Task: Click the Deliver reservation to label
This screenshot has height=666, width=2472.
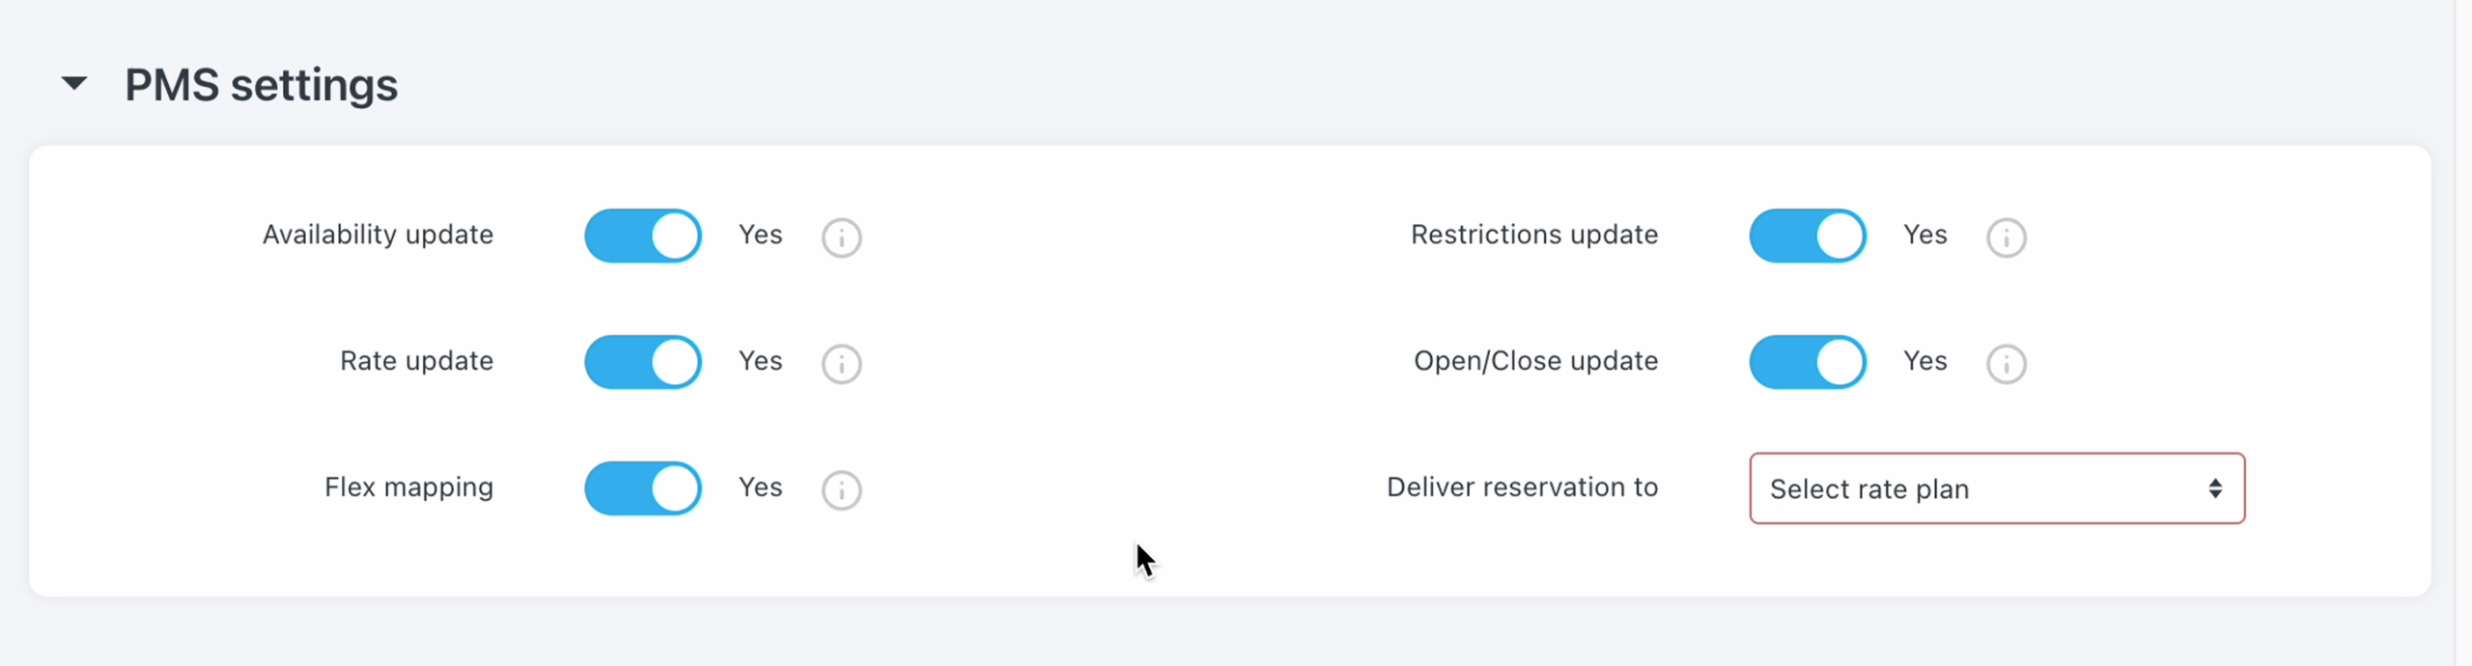Action: (x=1522, y=487)
